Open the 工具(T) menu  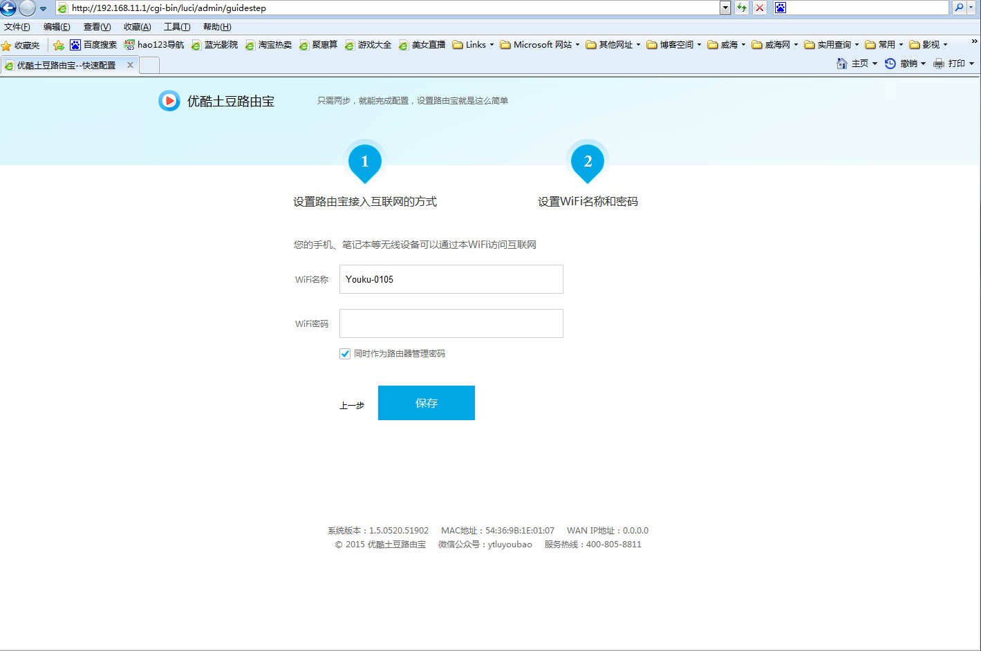click(177, 27)
